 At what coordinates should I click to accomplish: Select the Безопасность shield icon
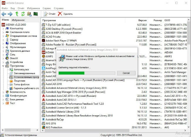pyautogui.click(x=7, y=92)
